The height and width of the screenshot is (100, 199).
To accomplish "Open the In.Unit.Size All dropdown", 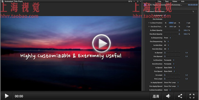I will [166, 45].
